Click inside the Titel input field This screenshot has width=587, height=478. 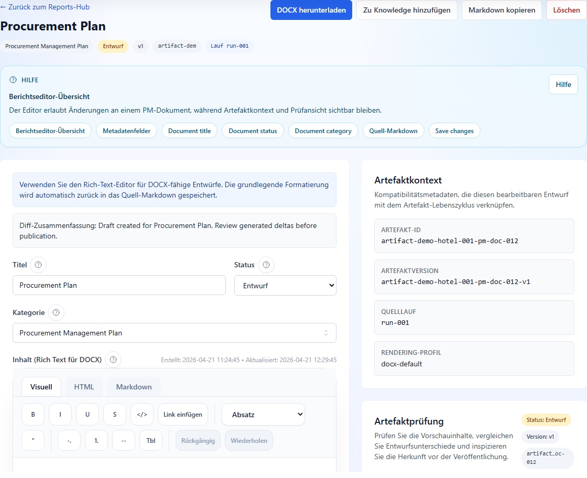coord(119,285)
